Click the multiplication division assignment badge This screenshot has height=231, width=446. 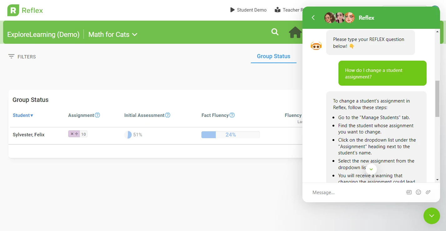click(78, 134)
